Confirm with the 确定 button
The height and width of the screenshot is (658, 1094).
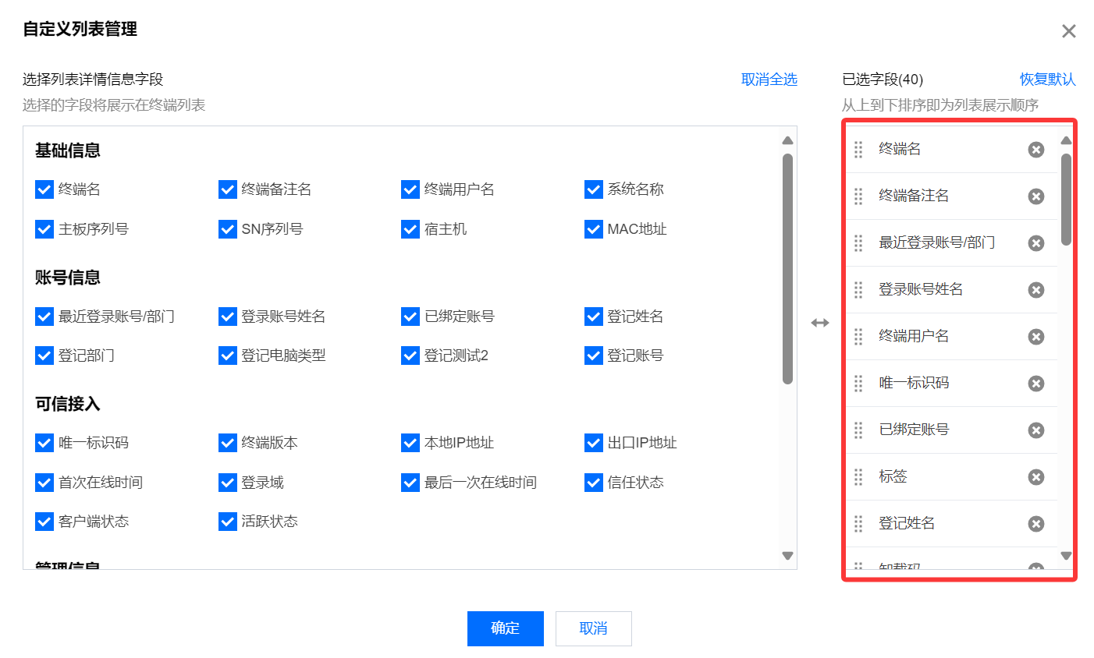505,628
